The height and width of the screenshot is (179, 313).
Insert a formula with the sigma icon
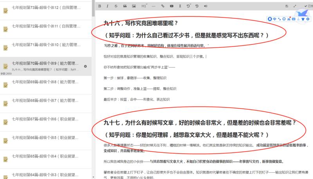click(x=180, y=6)
